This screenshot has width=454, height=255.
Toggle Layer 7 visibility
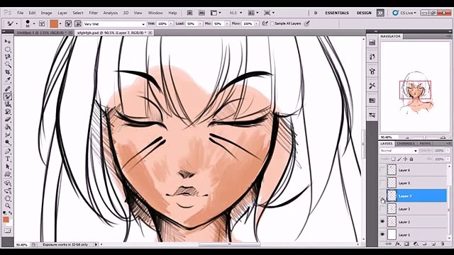pyautogui.click(x=382, y=196)
